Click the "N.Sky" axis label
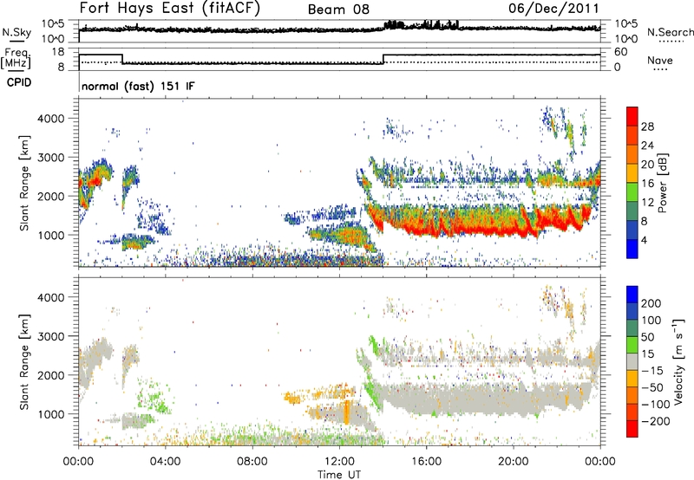694x480 pixels. click(x=16, y=32)
